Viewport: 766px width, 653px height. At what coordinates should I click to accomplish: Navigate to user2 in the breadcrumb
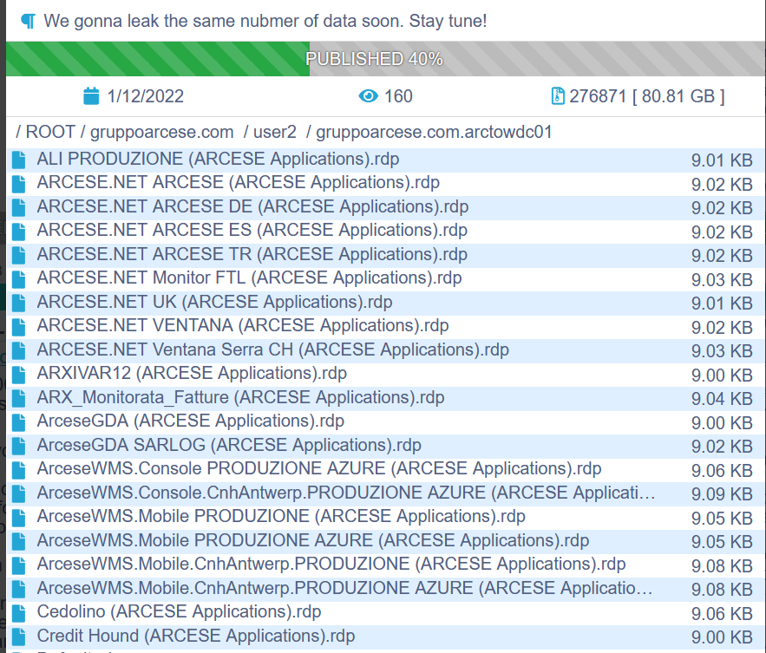tap(275, 133)
